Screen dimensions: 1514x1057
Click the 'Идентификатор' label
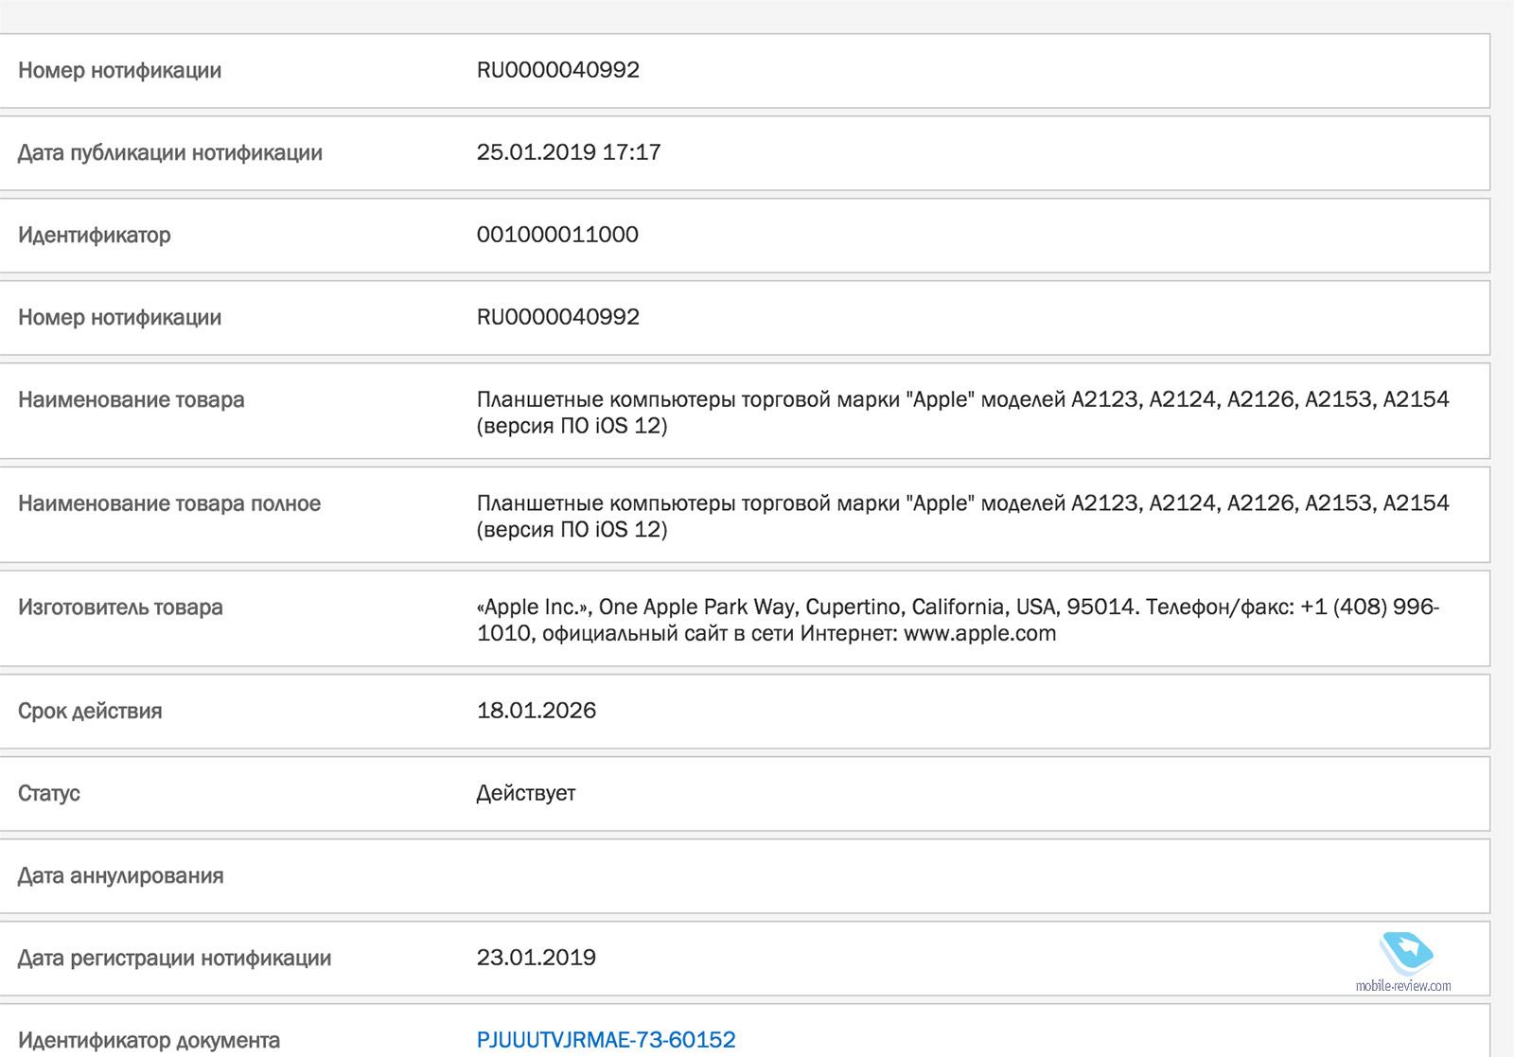pos(95,236)
